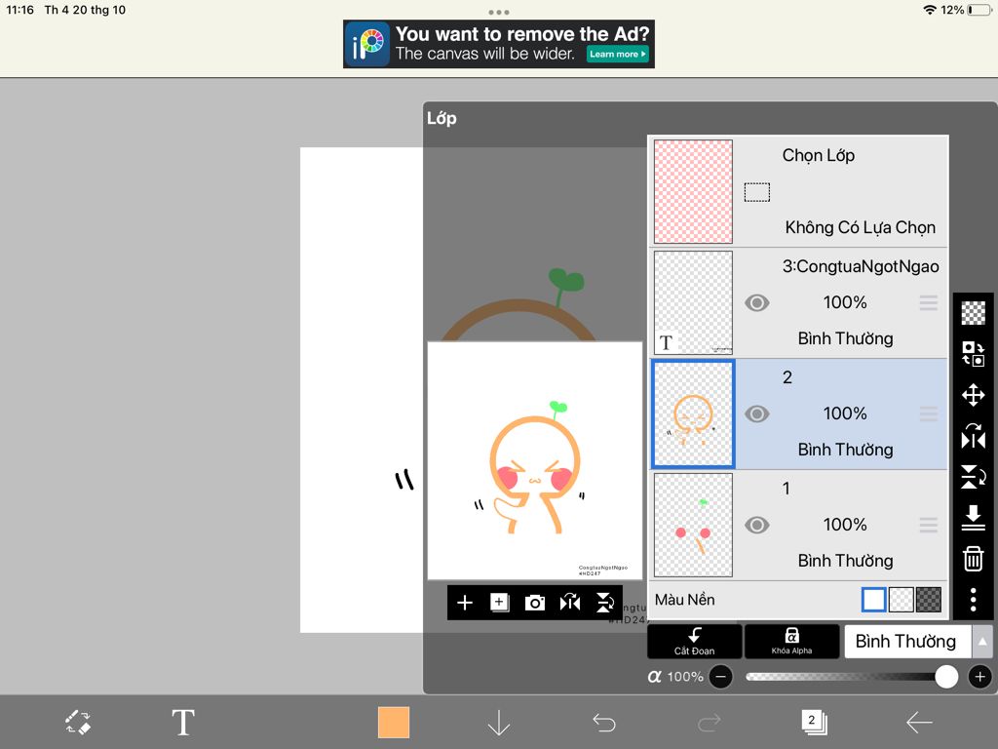Delete layer with trash icon
Viewport: 998px width, 749px height.
click(974, 559)
